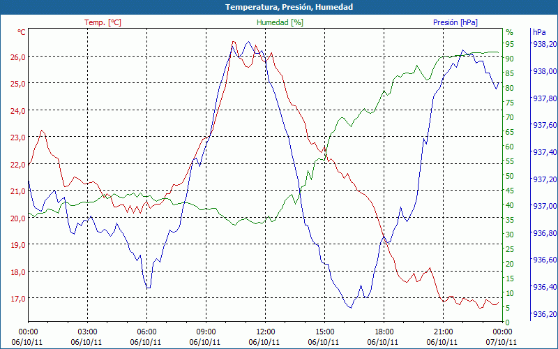This screenshot has width=558, height=349.
Task: Click temperature axis value 26,0
Action: pyautogui.click(x=19, y=57)
